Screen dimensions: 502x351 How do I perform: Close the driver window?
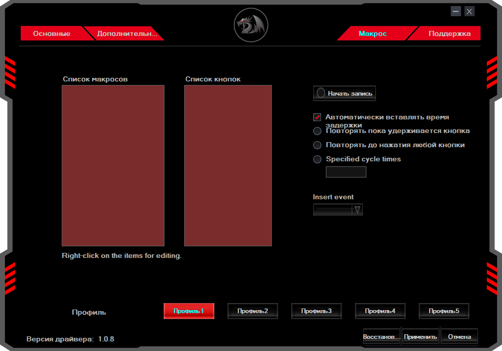pos(469,12)
